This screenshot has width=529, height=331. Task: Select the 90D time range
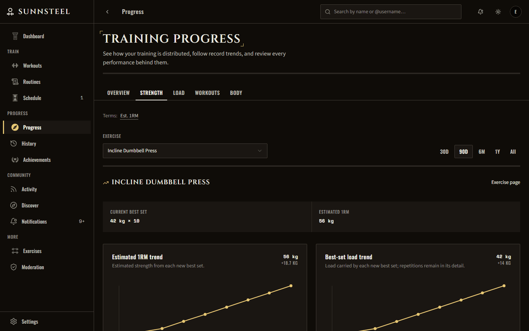click(x=464, y=152)
